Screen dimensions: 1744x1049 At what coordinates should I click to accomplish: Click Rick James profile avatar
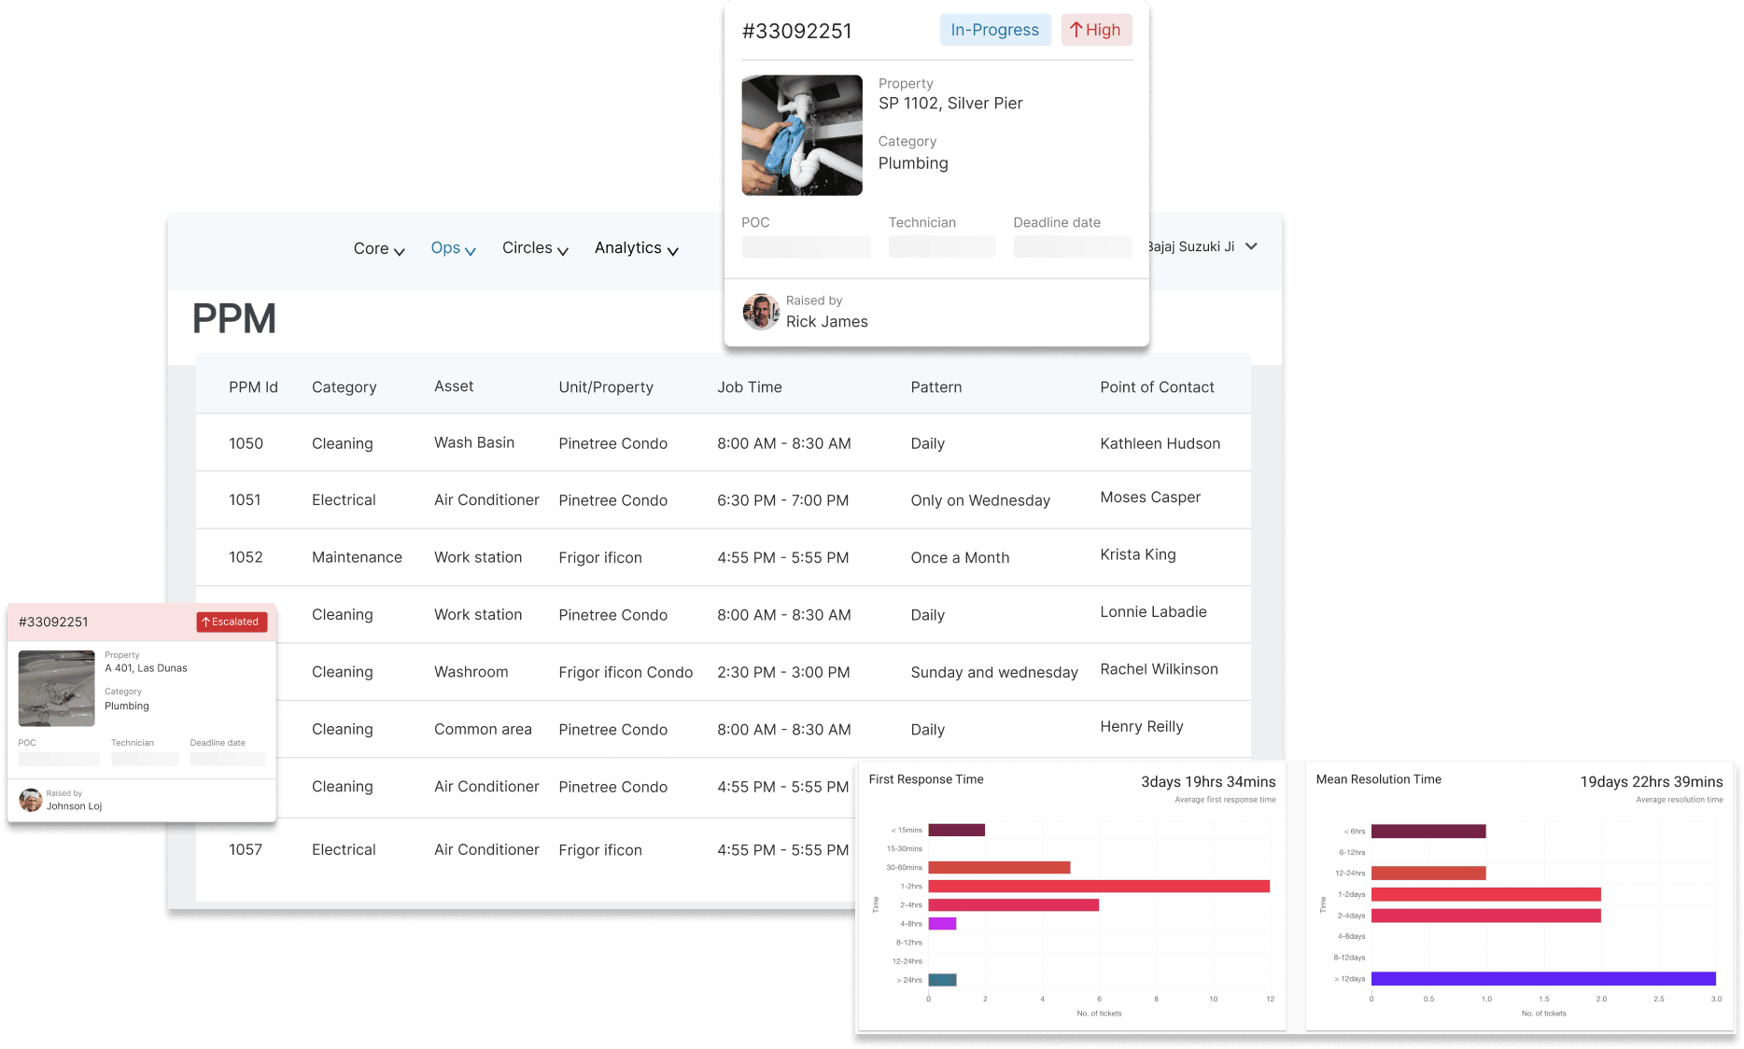tap(761, 312)
